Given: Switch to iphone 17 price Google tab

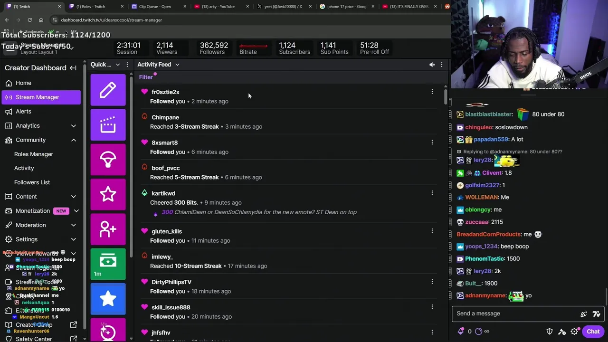Looking at the screenshot, I should [x=346, y=7].
